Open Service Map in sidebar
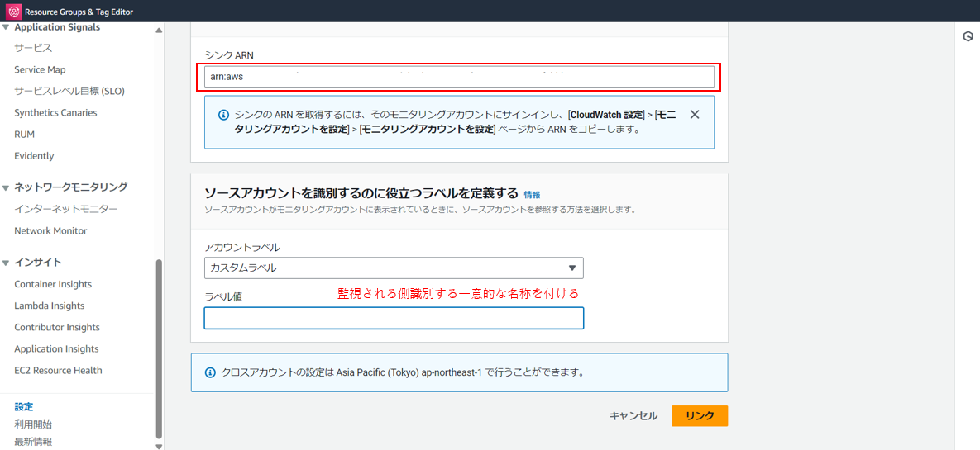The image size is (980, 450). pos(40,69)
